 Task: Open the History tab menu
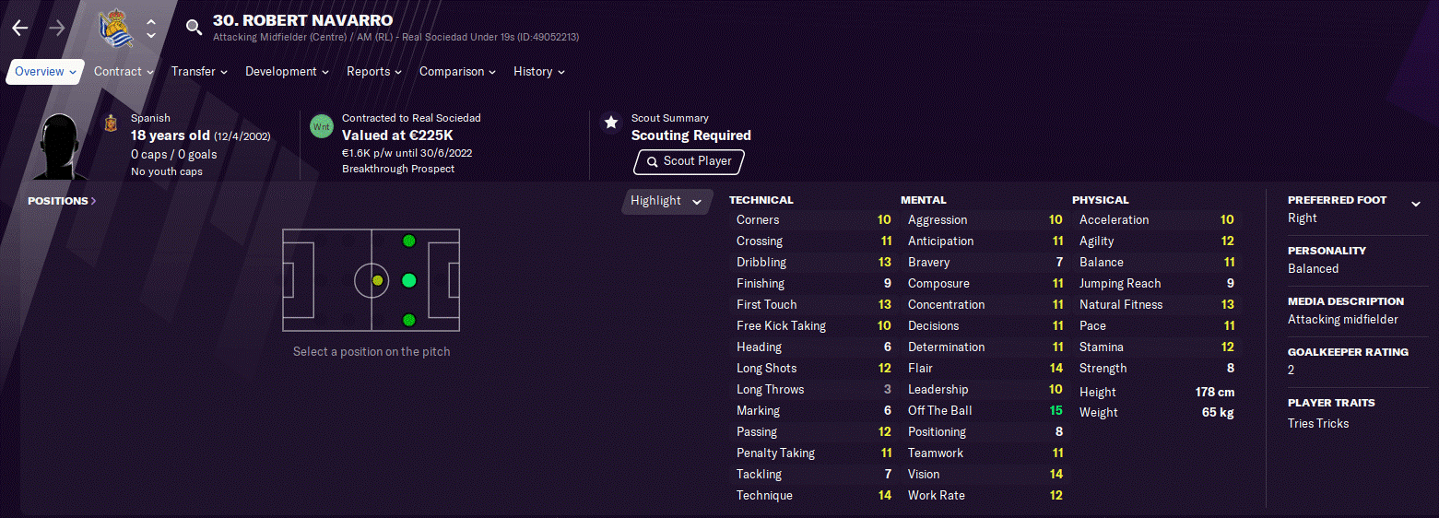[x=539, y=72]
